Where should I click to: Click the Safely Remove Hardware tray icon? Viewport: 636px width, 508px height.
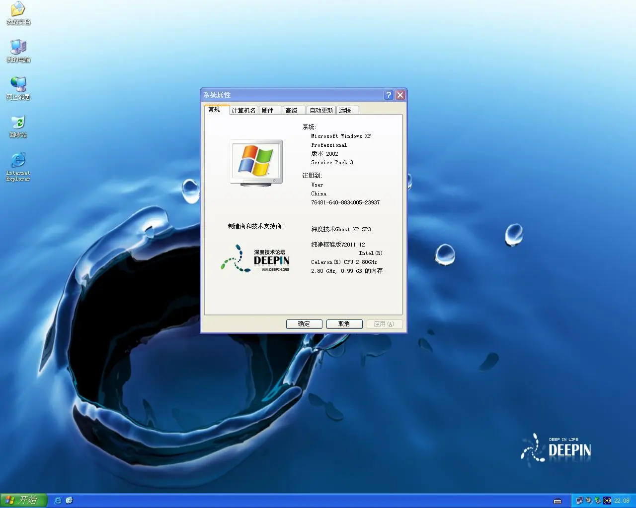598,500
